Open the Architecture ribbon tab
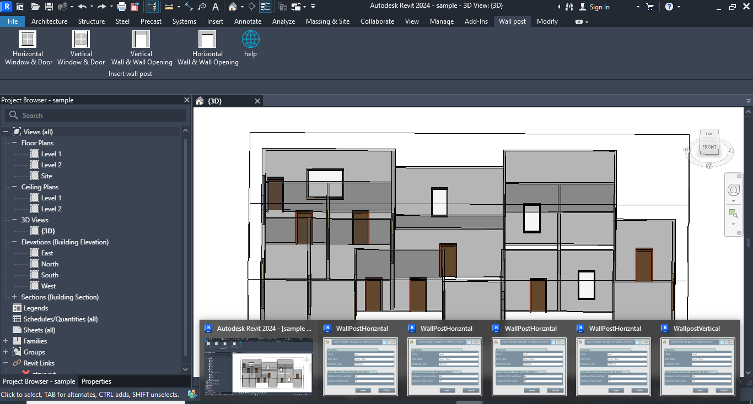Viewport: 753px width, 404px height. (x=49, y=21)
